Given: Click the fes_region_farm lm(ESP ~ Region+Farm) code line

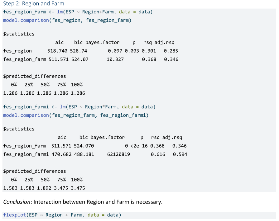Looking at the screenshot, I should pos(78,12).
